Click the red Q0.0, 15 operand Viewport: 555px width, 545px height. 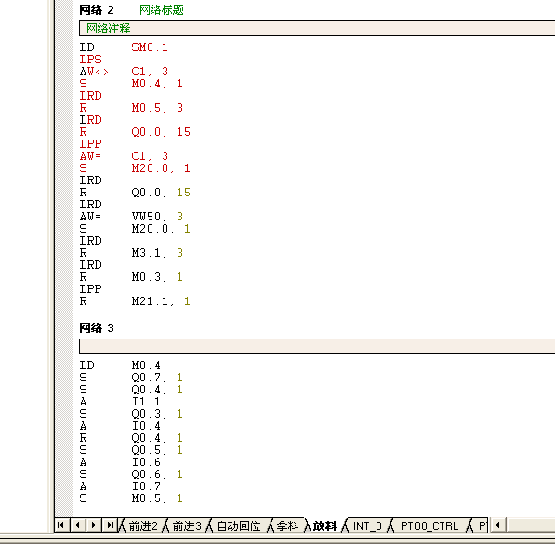coord(161,132)
